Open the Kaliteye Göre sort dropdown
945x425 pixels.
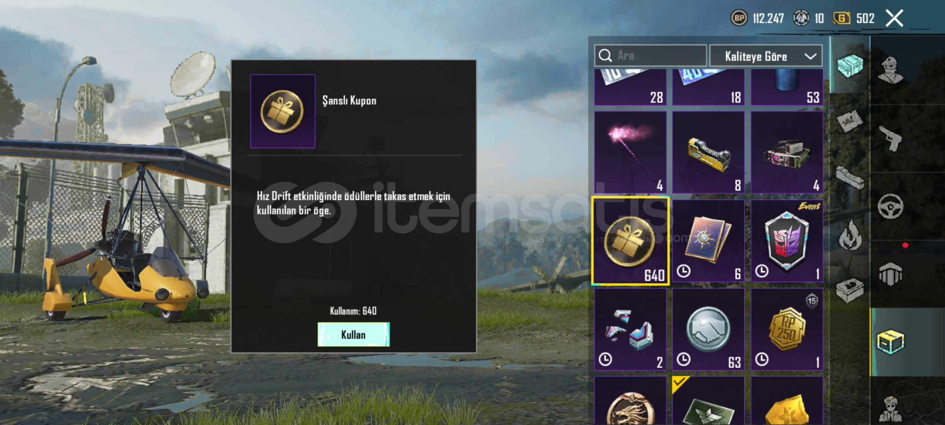click(766, 56)
